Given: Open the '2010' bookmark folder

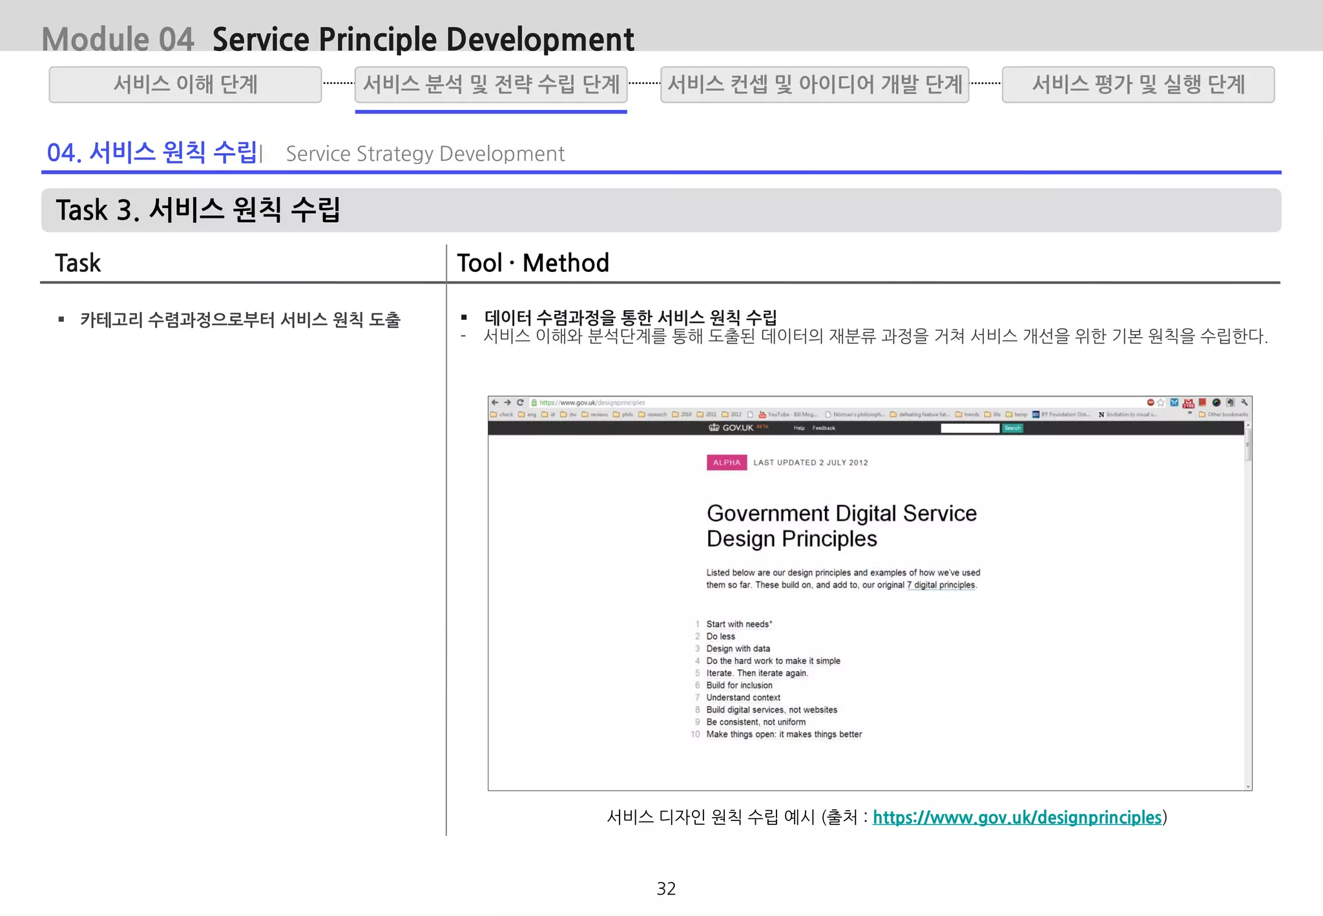Looking at the screenshot, I should pos(682,414).
